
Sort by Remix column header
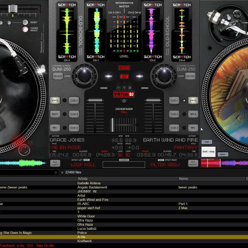point(212,179)
